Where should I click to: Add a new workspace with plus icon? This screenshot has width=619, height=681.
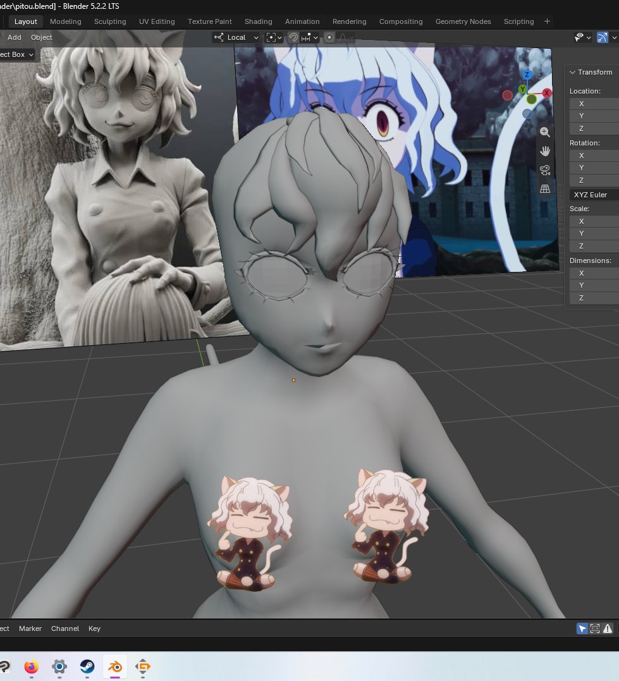coord(547,21)
